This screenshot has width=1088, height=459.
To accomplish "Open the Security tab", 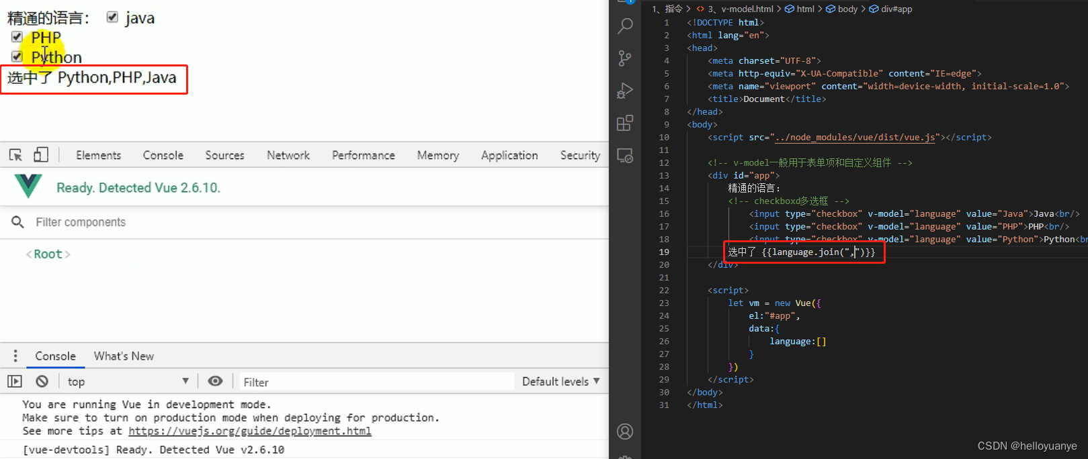I will click(580, 155).
